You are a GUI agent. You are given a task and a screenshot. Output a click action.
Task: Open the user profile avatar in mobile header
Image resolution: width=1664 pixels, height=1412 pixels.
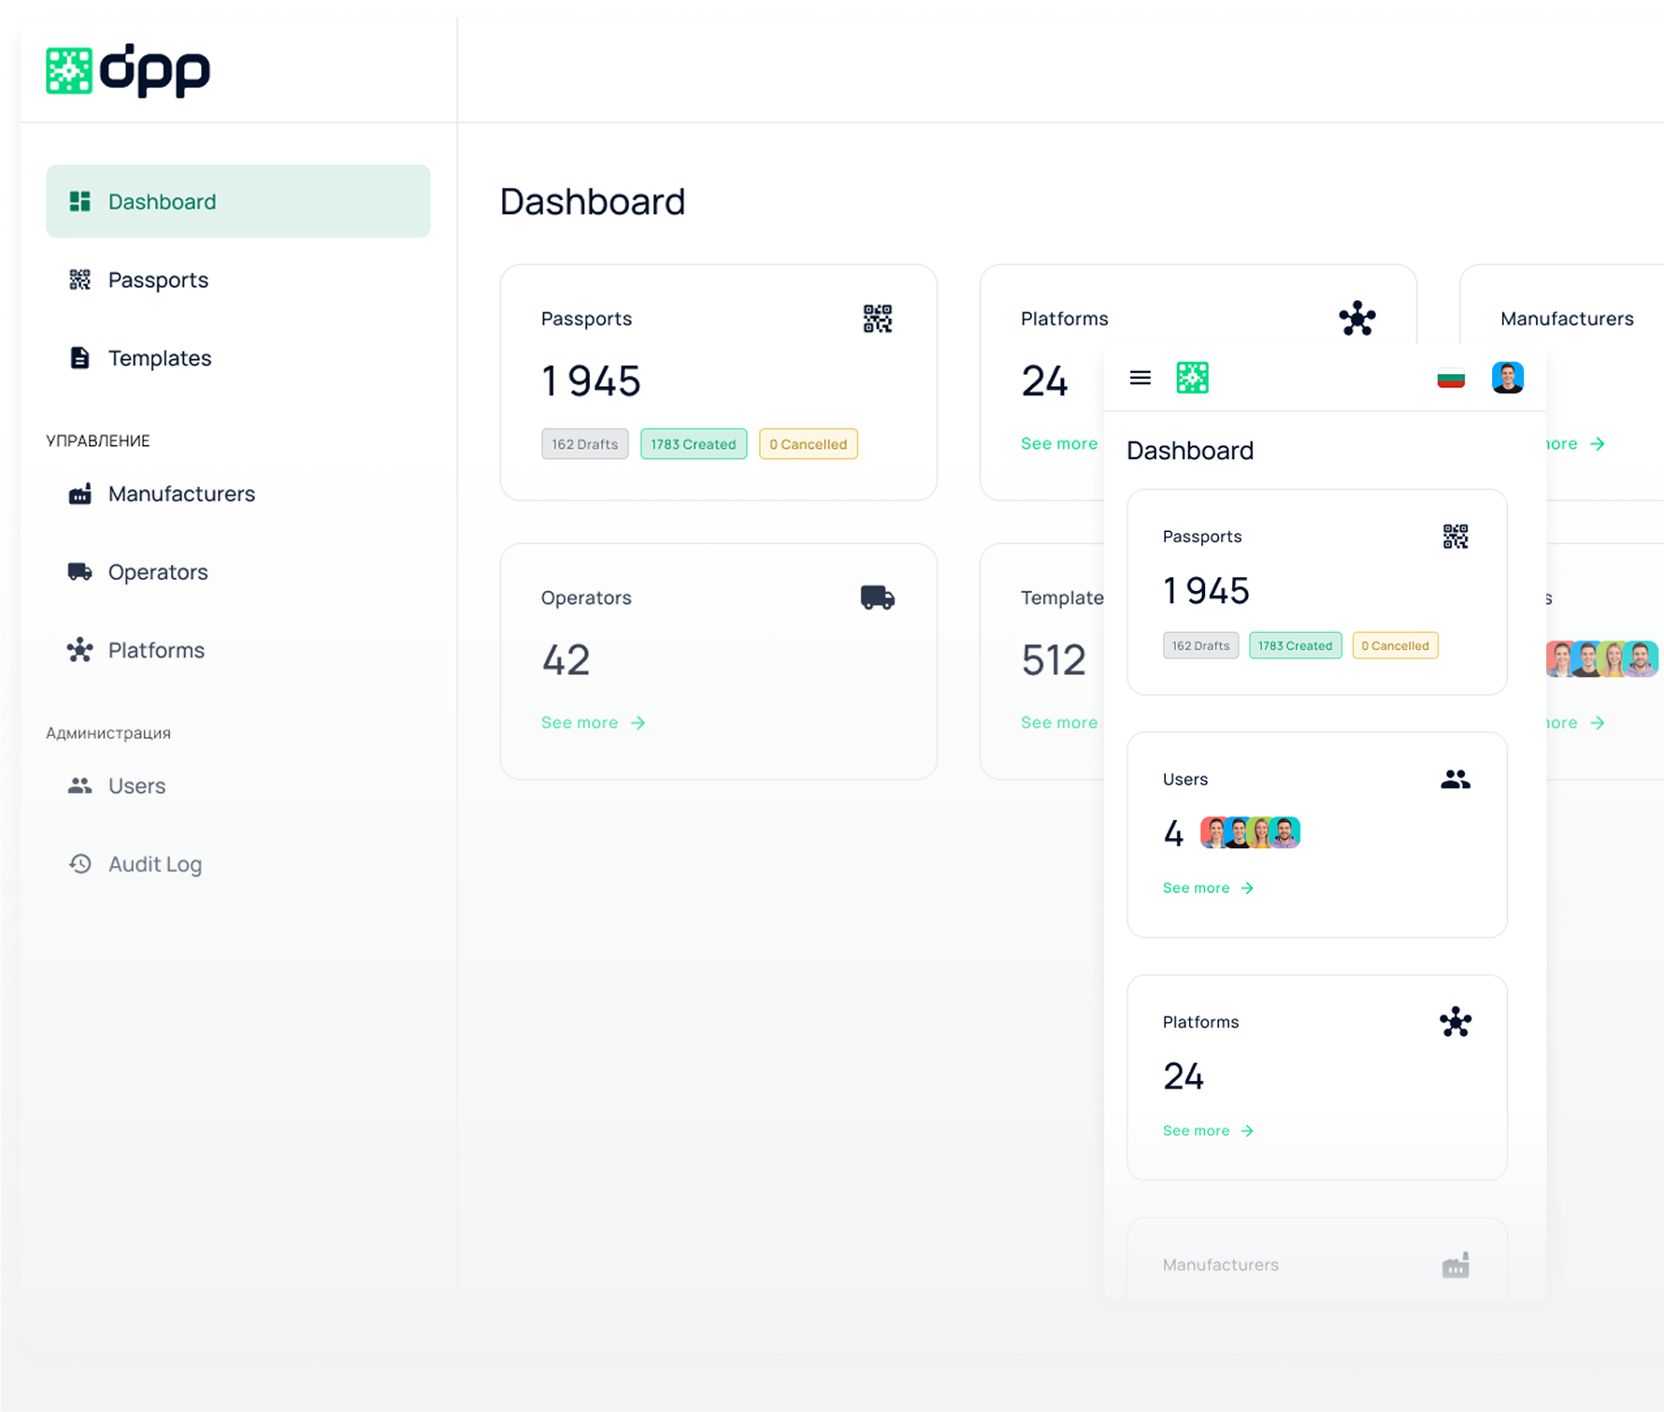(x=1508, y=378)
